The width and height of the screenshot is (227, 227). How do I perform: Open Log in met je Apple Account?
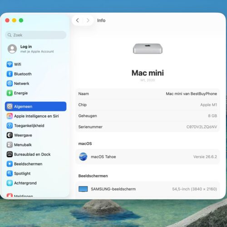point(35,49)
